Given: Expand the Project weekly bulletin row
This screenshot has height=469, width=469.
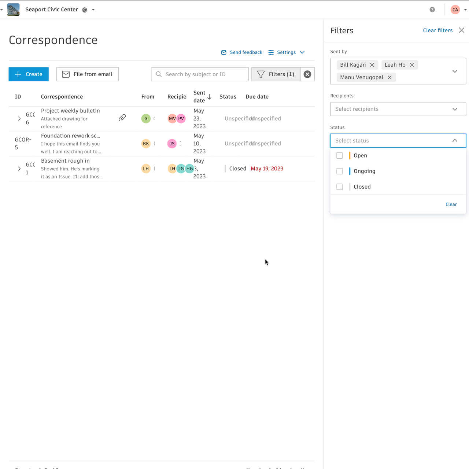Looking at the screenshot, I should tap(19, 119).
